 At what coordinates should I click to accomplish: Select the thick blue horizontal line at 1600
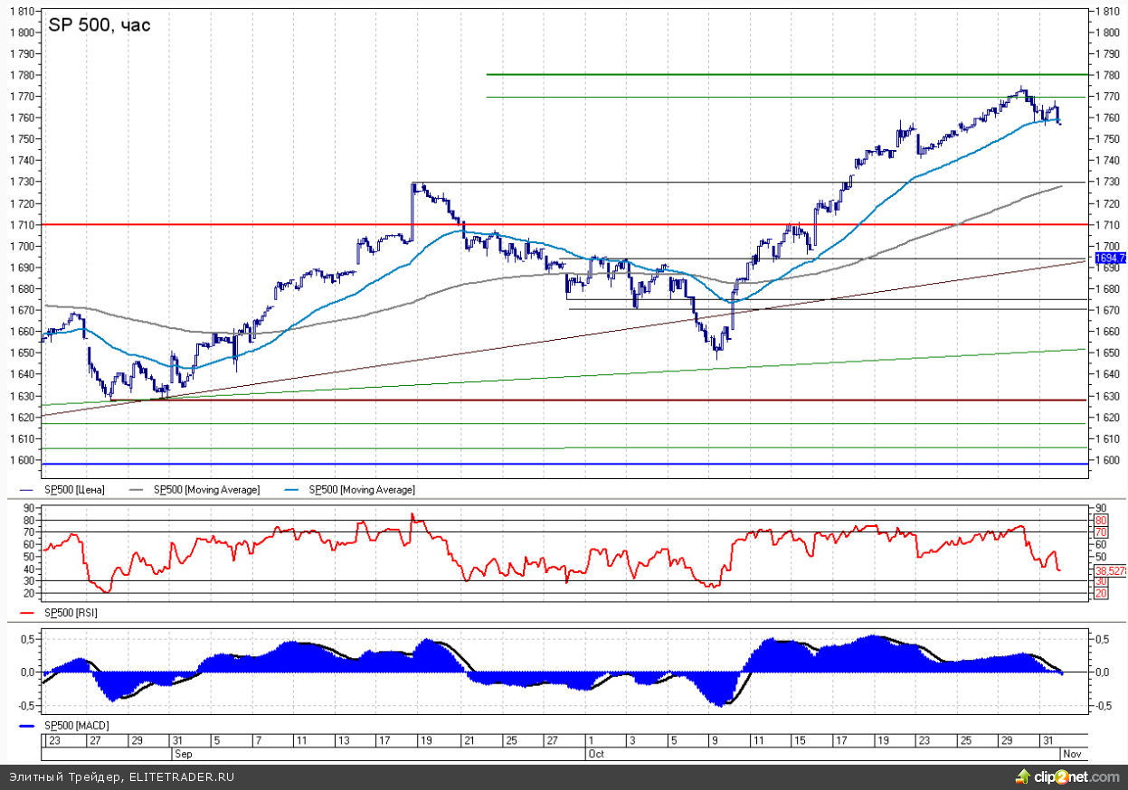pos(543,464)
